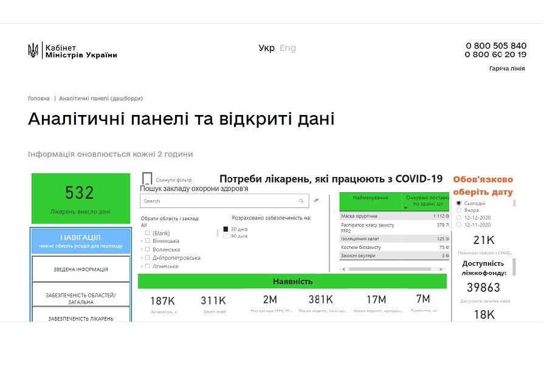Select the Вчора date radio button
This screenshot has width=547, height=365.
(x=459, y=210)
